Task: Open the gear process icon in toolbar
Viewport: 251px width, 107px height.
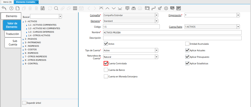Action: tap(166, 8)
